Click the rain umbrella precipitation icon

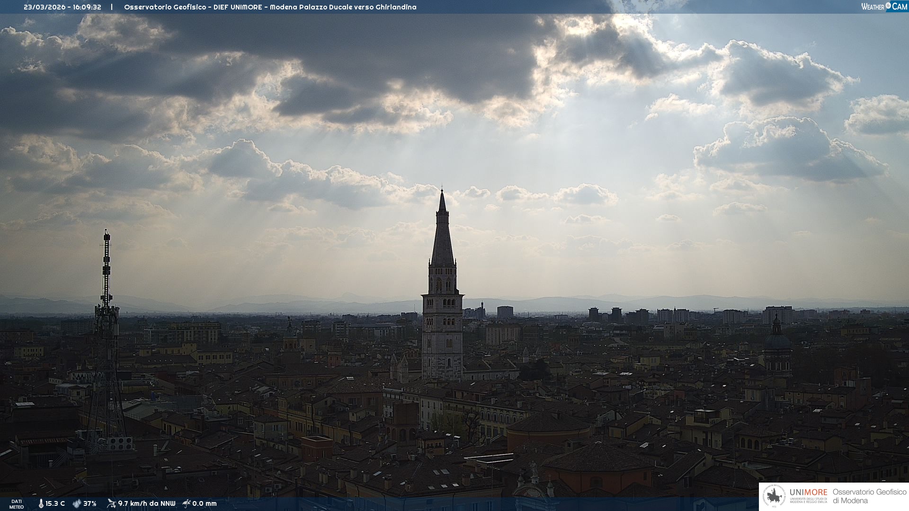click(187, 503)
